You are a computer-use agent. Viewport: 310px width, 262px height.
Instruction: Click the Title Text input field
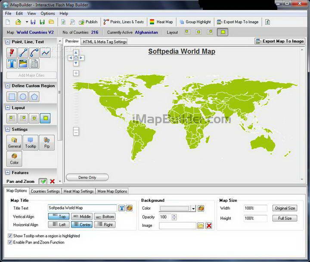[82, 208]
